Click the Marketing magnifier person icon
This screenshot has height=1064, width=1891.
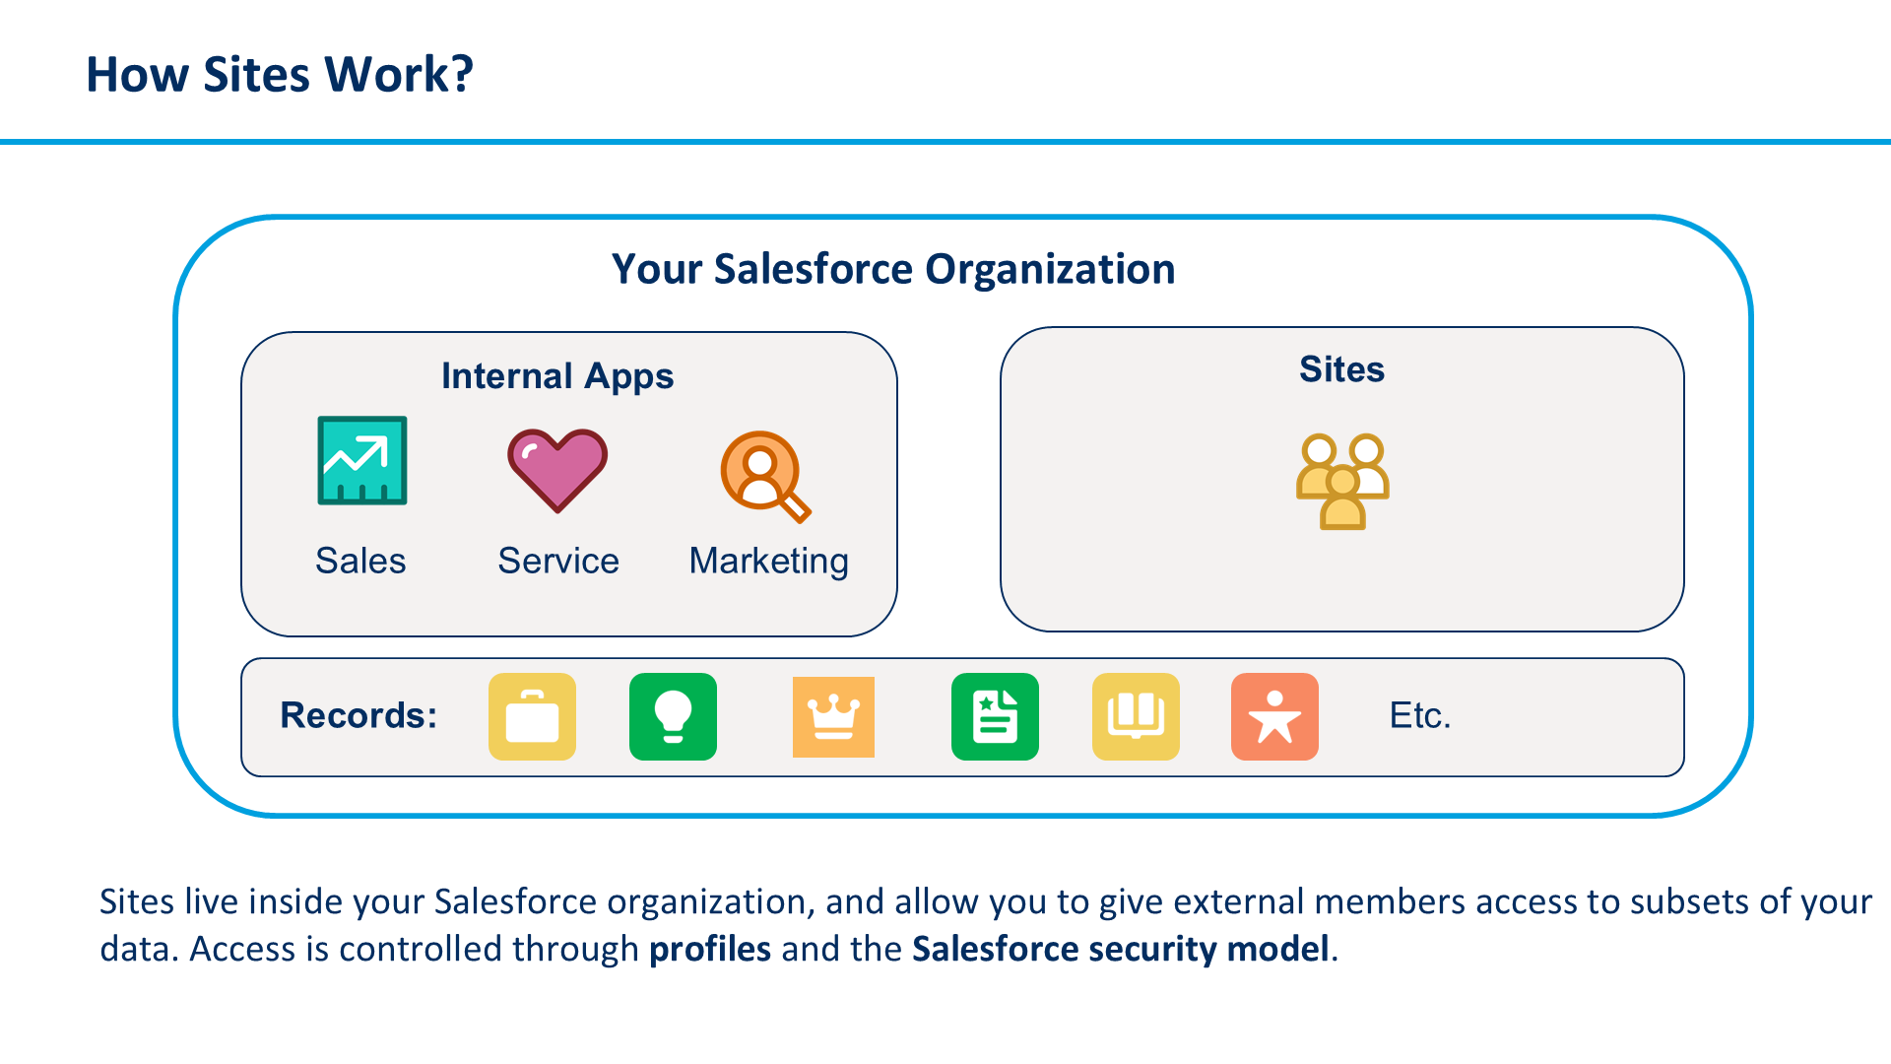tap(765, 477)
